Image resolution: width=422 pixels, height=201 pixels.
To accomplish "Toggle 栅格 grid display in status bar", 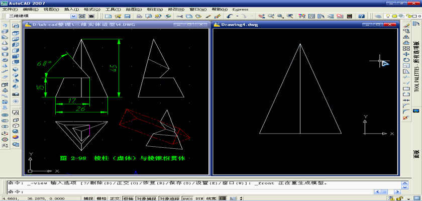I will [101, 198].
